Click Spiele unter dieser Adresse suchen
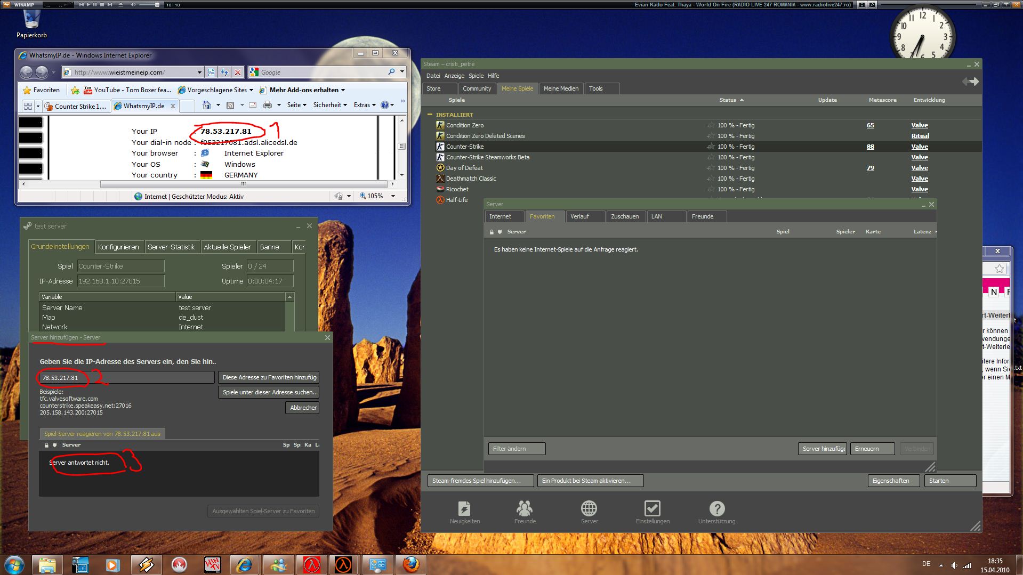This screenshot has height=575, width=1023. [x=269, y=392]
